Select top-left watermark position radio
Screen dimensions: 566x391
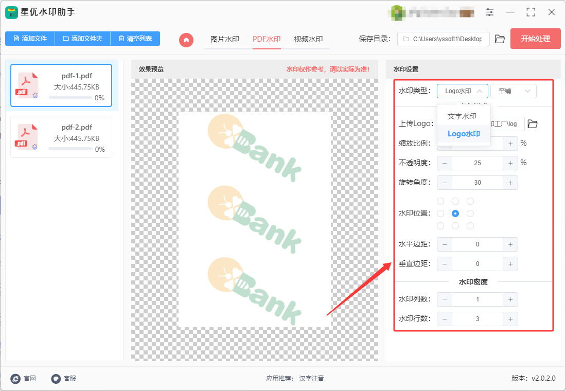[440, 201]
